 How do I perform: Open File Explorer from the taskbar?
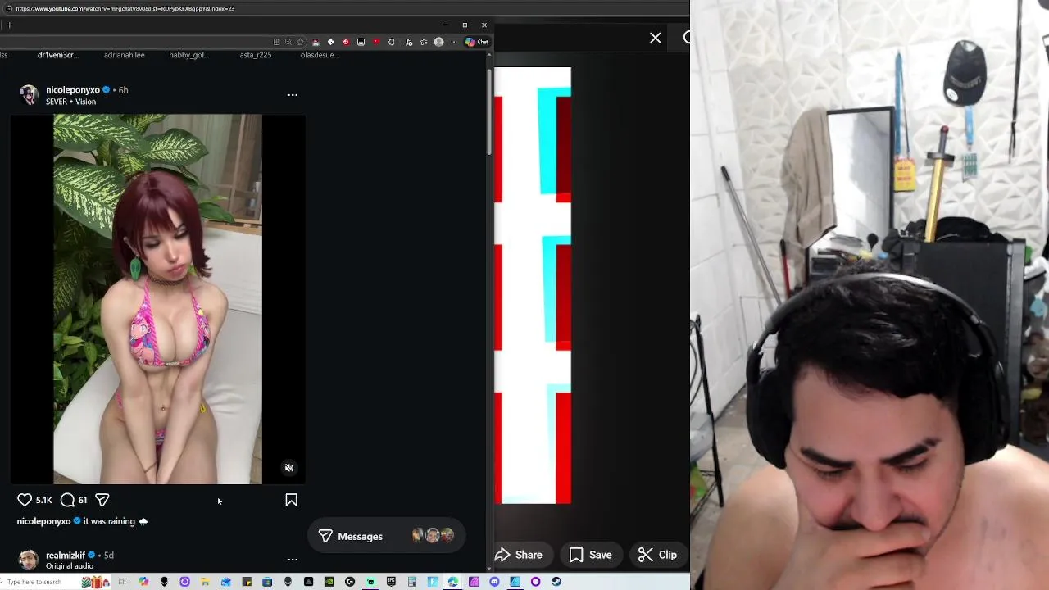pyautogui.click(x=205, y=582)
